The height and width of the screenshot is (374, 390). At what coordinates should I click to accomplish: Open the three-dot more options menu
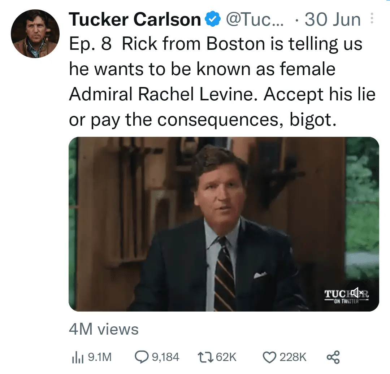373,19
